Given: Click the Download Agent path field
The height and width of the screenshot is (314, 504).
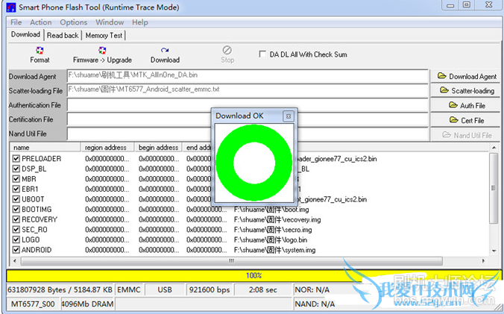Looking at the screenshot, I should [x=248, y=76].
